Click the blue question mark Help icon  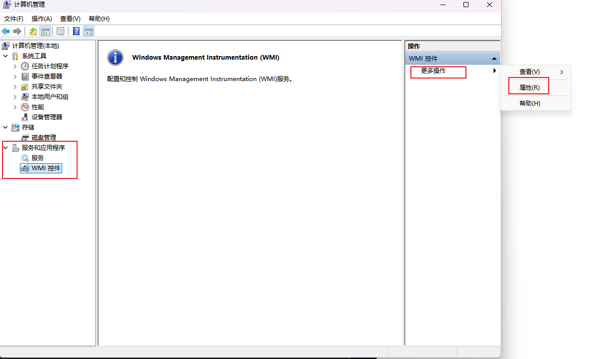[77, 31]
